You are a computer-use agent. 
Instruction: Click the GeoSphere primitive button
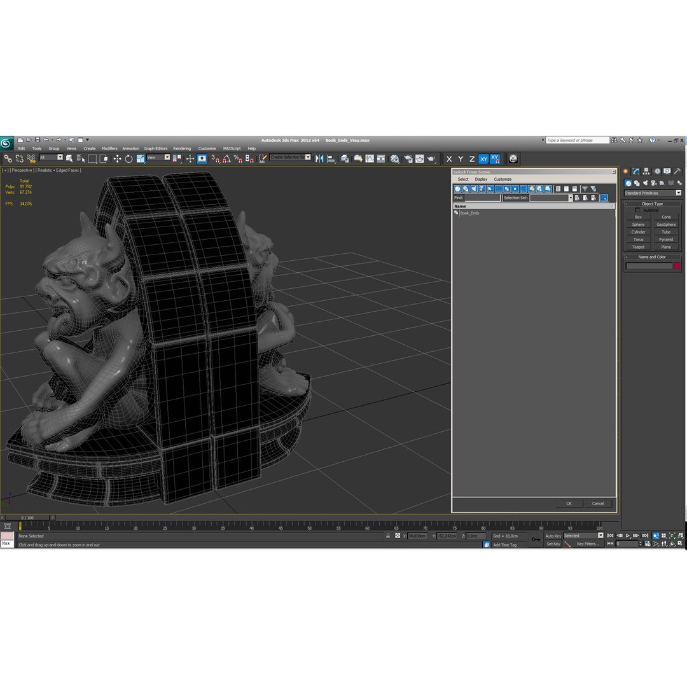[666, 225]
